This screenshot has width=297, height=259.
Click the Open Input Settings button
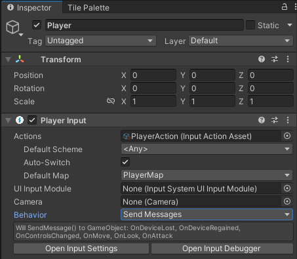[x=81, y=249]
